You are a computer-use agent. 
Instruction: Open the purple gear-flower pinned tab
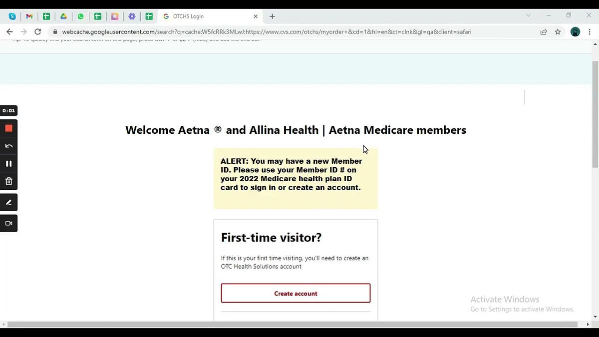(x=132, y=16)
